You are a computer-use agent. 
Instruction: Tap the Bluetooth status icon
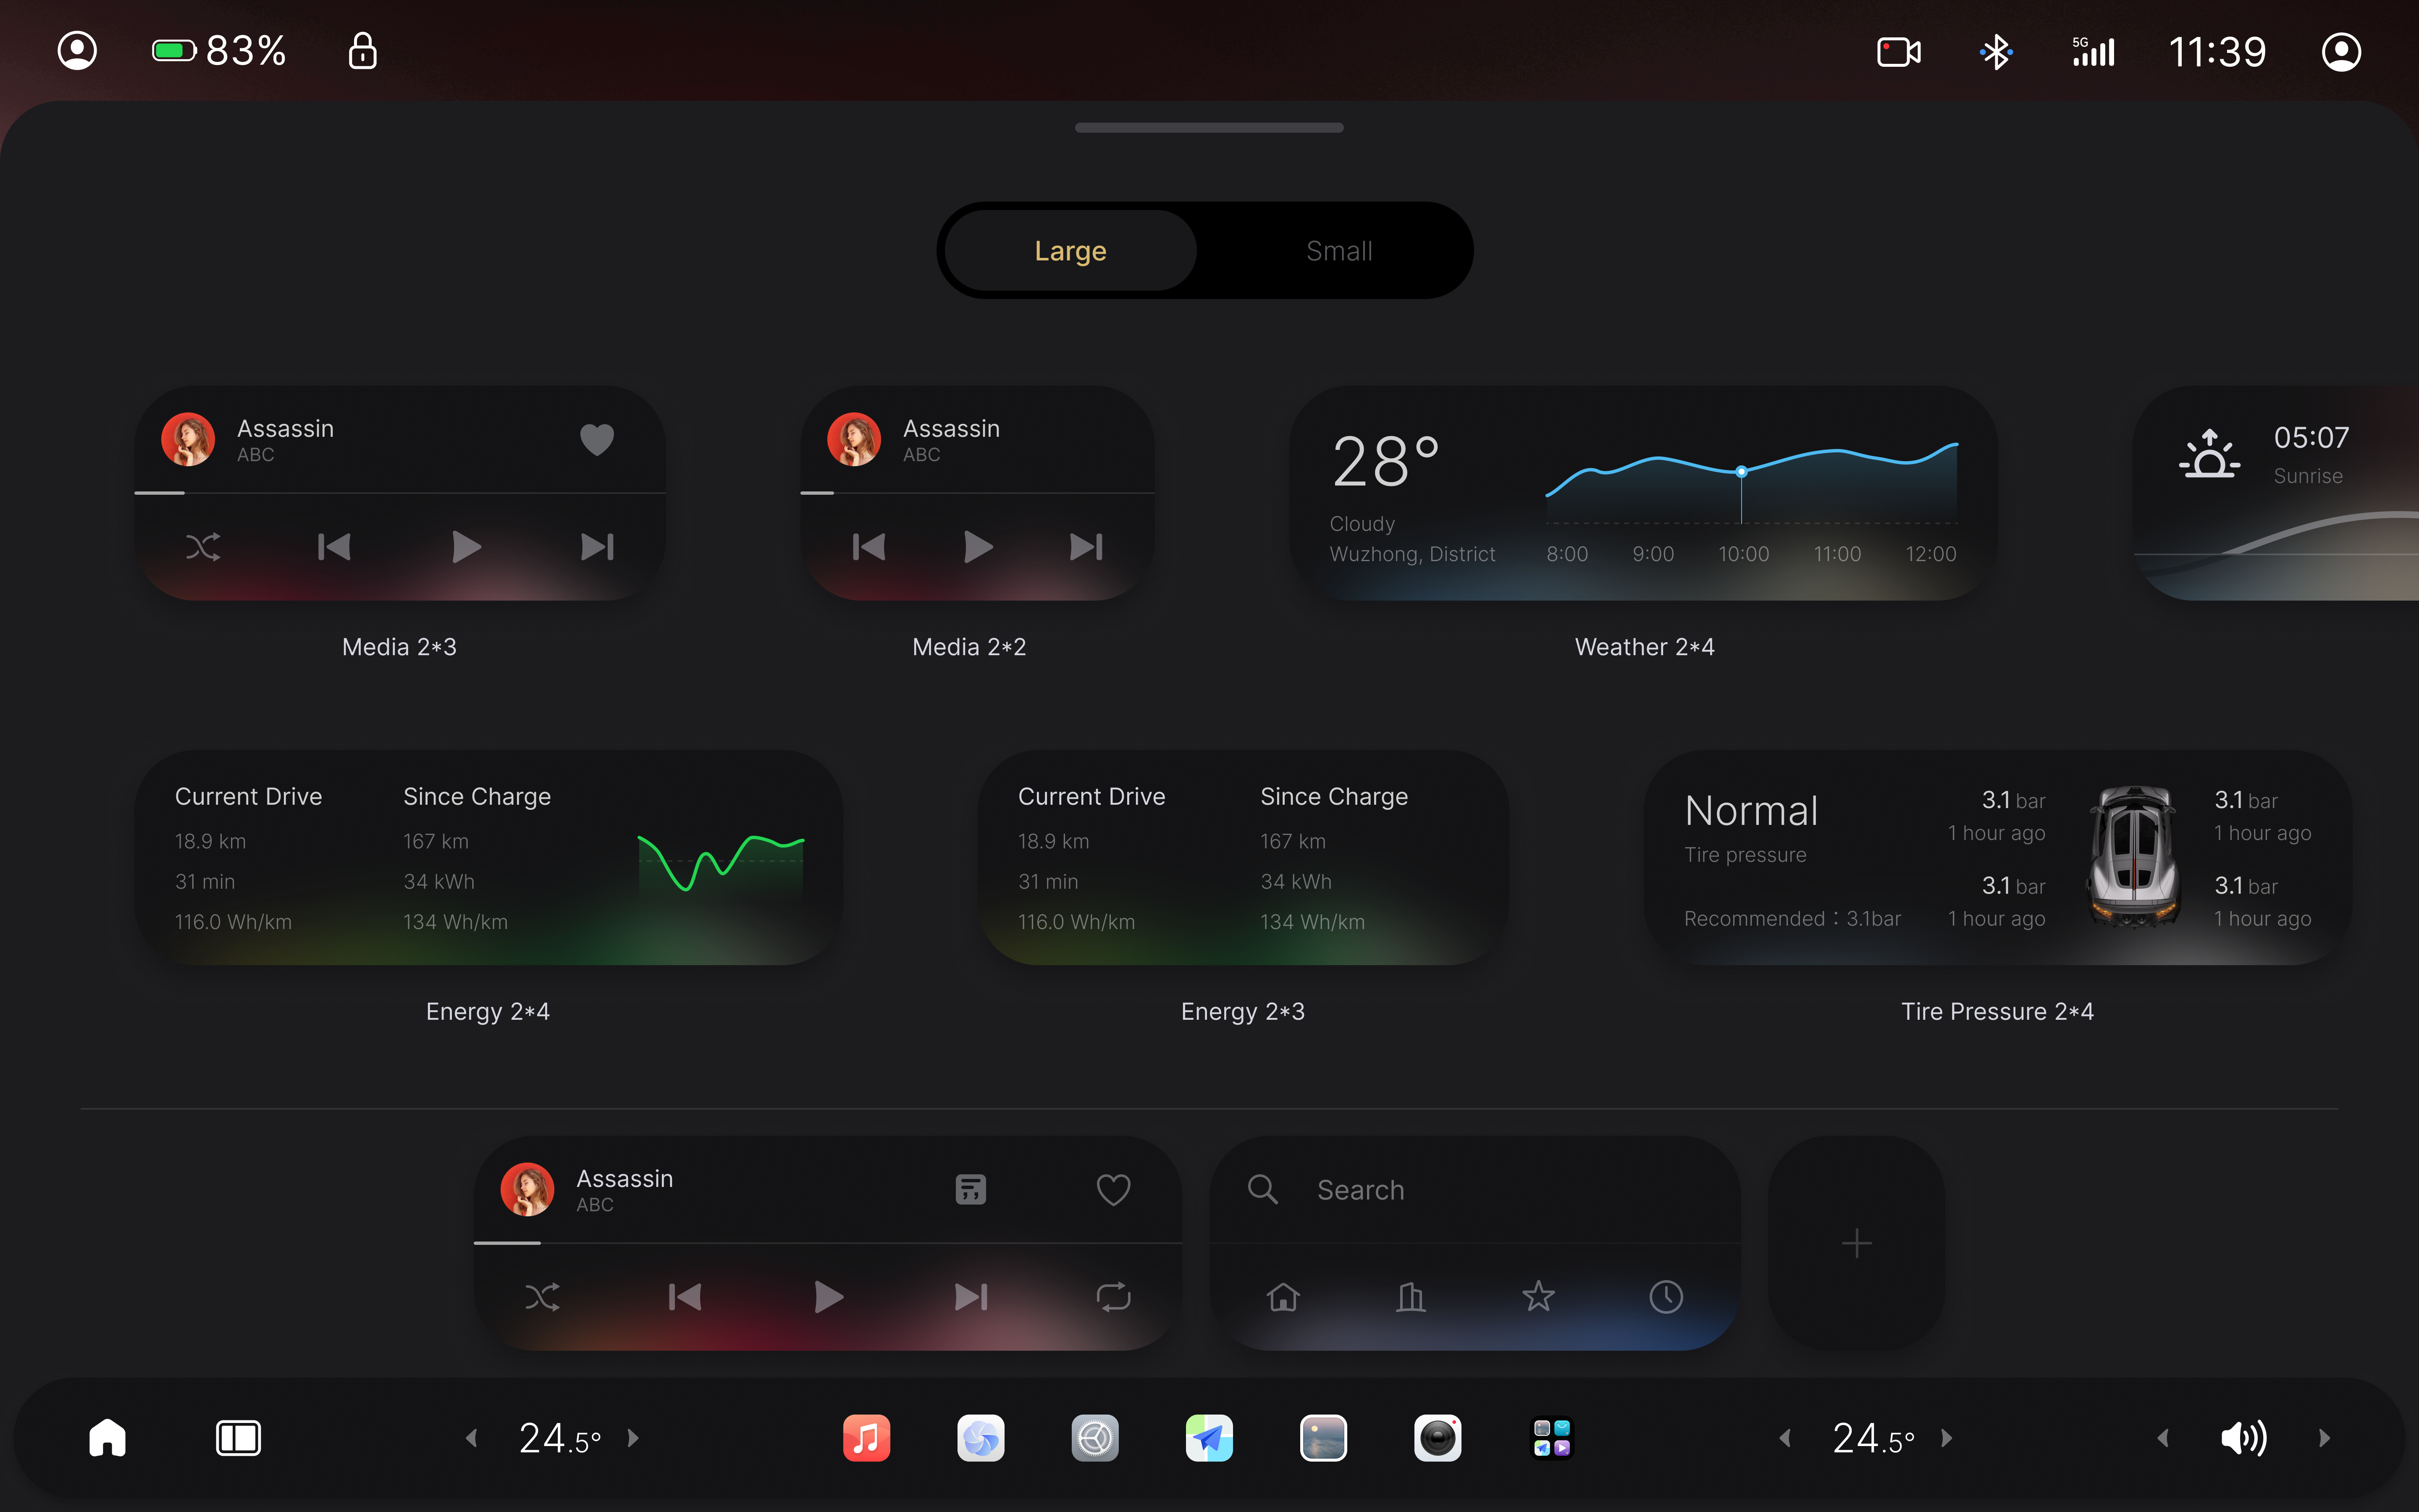(x=1996, y=52)
